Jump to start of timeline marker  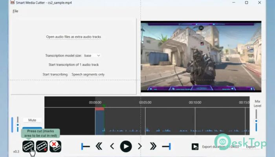pyautogui.click(x=85, y=146)
